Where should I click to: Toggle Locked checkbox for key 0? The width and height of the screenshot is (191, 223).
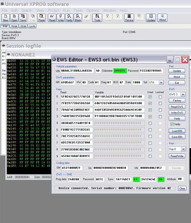pyautogui.click(x=160, y=97)
